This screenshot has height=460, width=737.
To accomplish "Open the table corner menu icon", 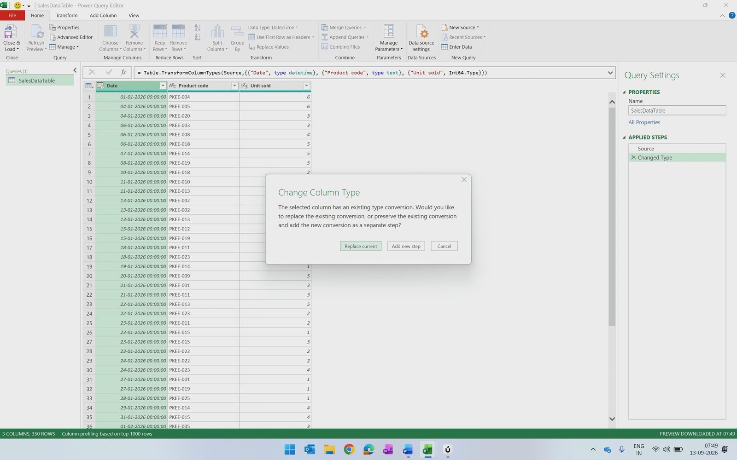I will (89, 86).
